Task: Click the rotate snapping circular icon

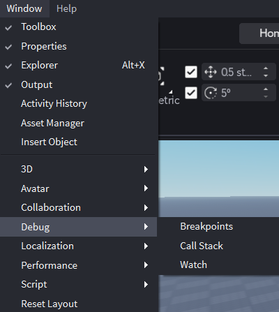Action: point(211,93)
